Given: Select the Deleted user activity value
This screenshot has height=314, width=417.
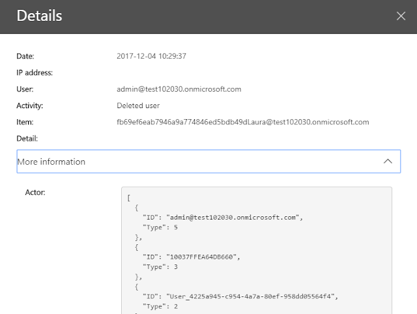Looking at the screenshot, I should (138, 106).
